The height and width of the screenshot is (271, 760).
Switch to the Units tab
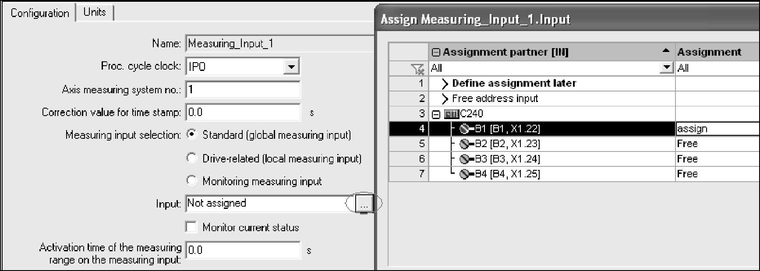[x=95, y=12]
